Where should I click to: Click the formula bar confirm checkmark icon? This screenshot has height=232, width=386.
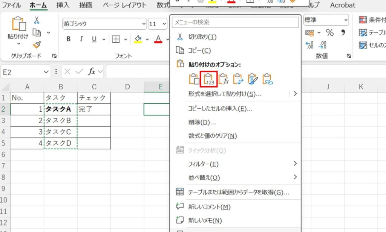79,71
